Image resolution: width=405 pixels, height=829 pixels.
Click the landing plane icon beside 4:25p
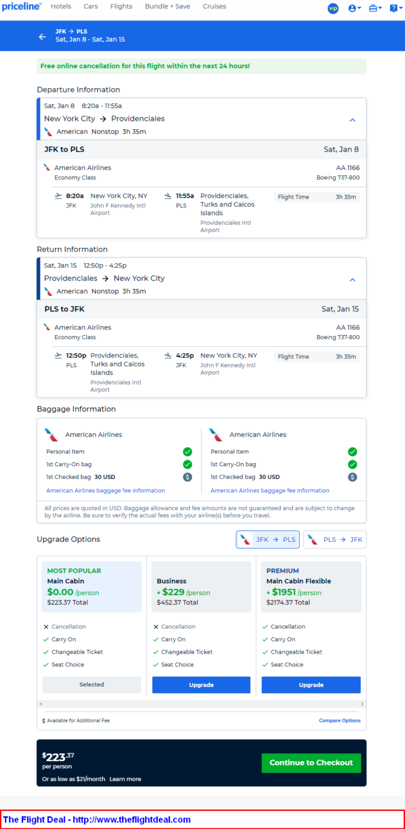168,356
